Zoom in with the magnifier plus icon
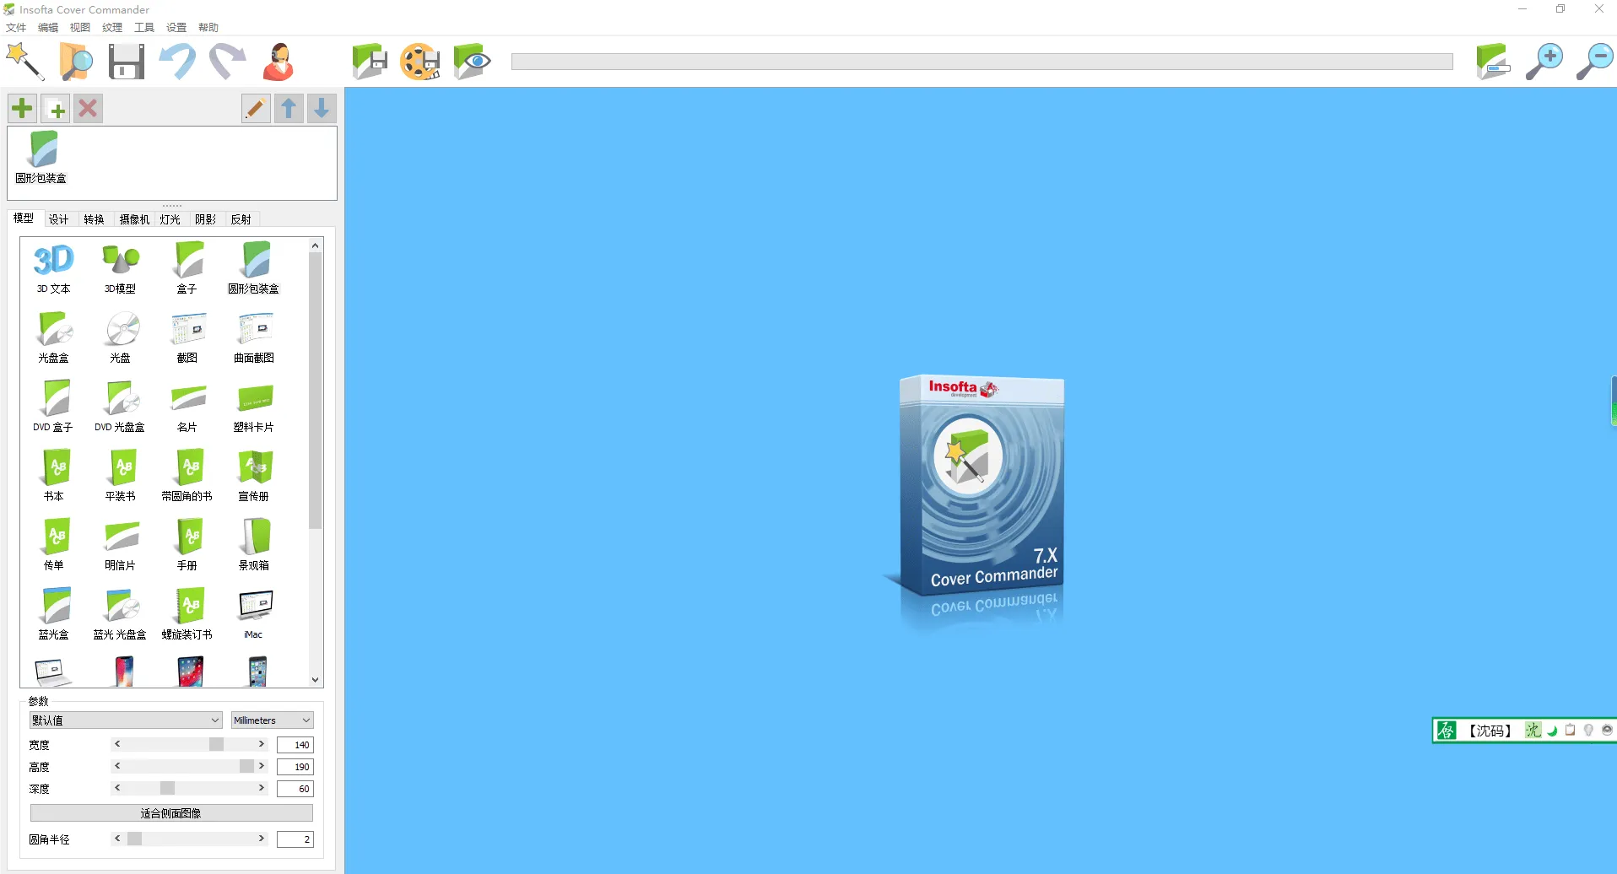 point(1544,62)
